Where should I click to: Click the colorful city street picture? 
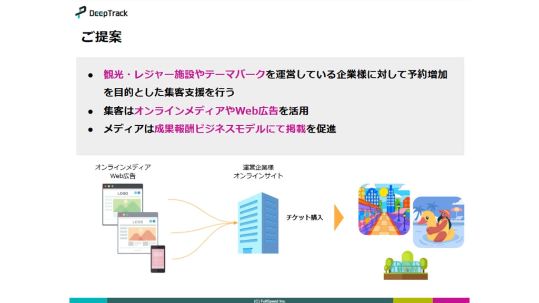point(384,209)
